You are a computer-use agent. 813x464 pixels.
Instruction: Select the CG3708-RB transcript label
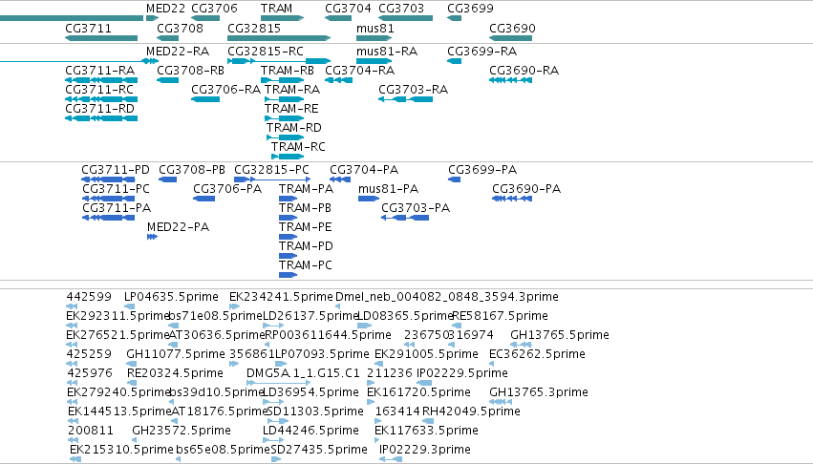[191, 70]
